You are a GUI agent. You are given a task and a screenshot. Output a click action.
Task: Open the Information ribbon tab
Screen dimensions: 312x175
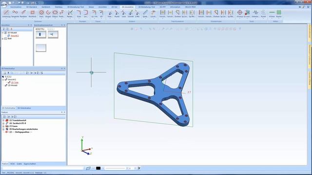pos(175,7)
